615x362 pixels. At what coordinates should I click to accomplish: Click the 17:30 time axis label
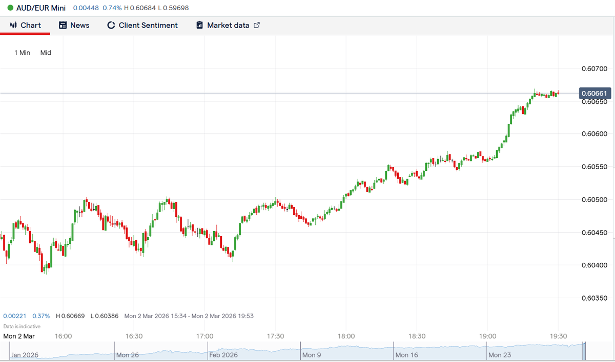point(276,336)
